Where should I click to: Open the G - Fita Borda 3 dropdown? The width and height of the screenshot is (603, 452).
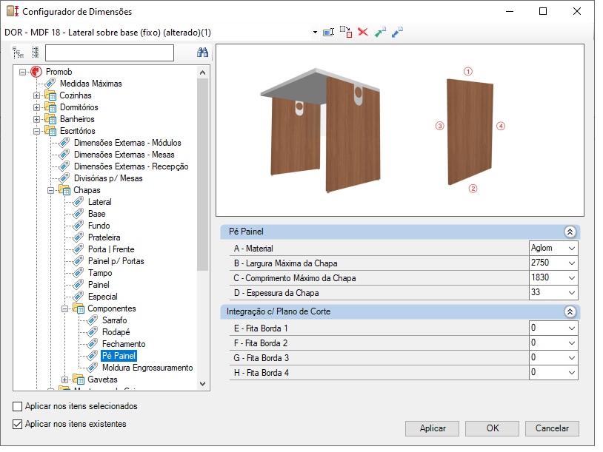click(572, 357)
